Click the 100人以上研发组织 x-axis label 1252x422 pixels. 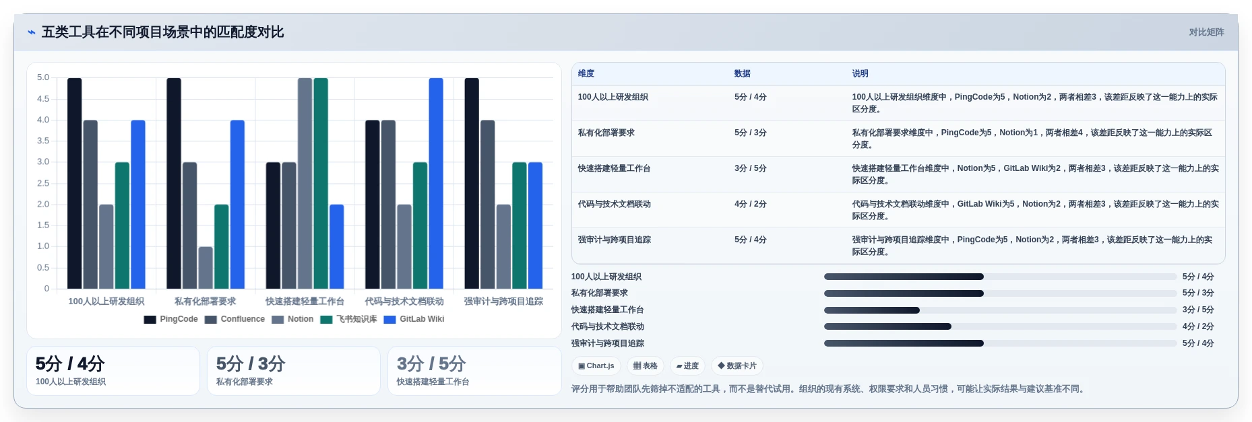106,302
